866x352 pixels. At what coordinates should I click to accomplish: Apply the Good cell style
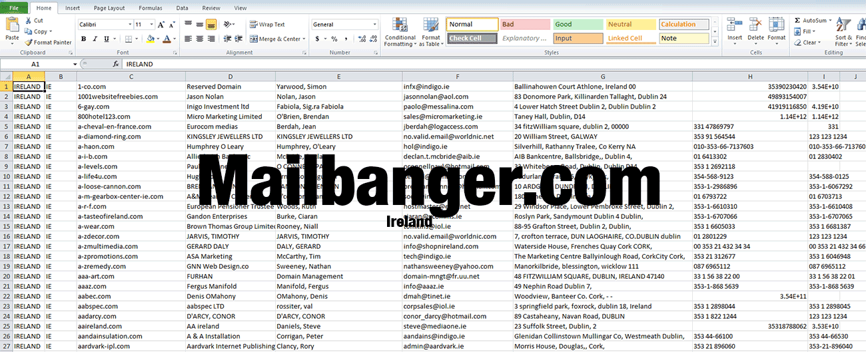578,25
